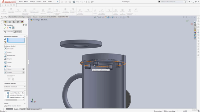Undo the last mate with blue arrow
The height and width of the screenshot is (112, 200).
click(10, 28)
